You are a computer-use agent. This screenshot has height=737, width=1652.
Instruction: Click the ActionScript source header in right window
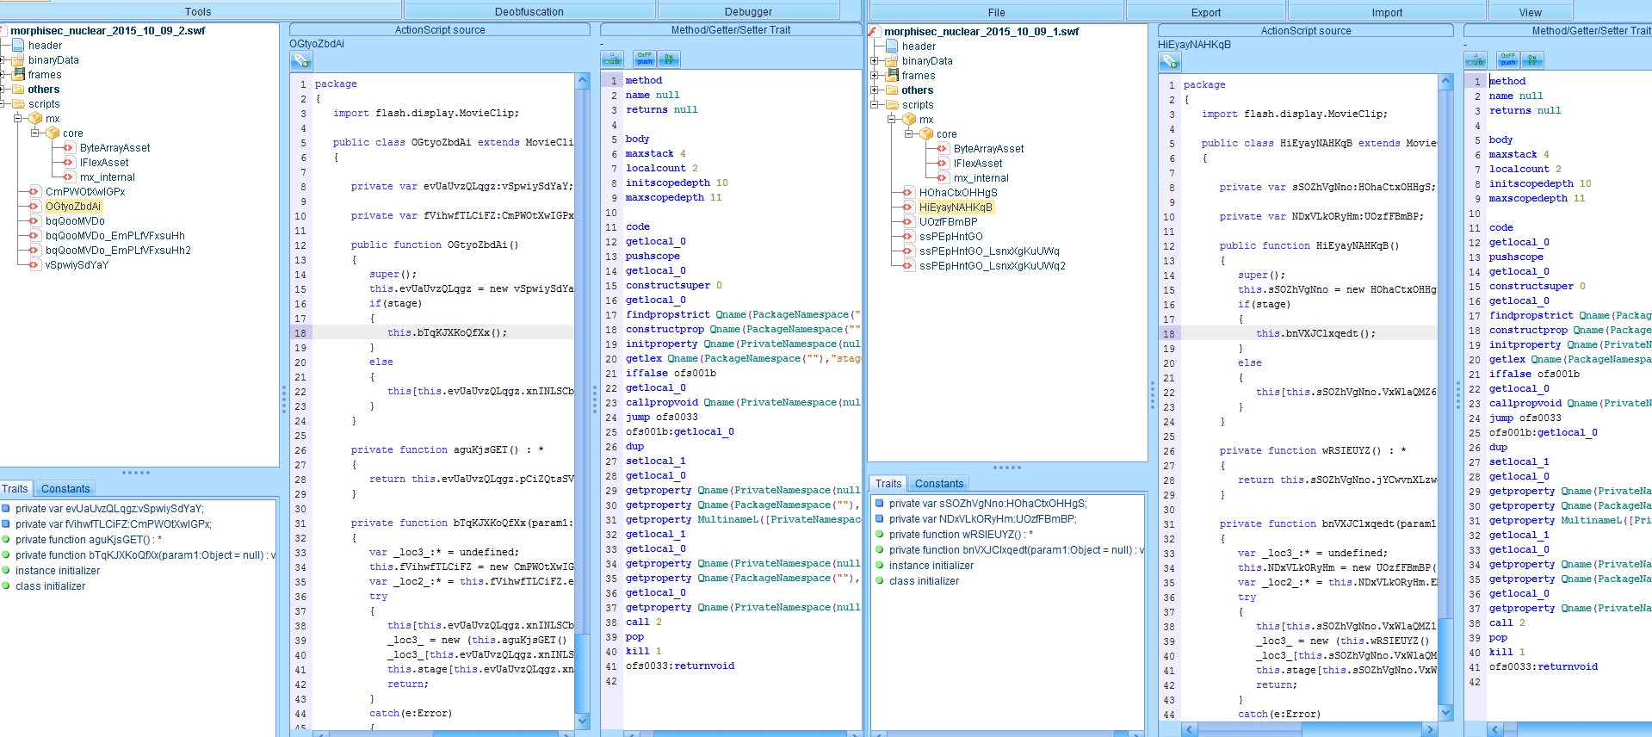pos(1305,30)
